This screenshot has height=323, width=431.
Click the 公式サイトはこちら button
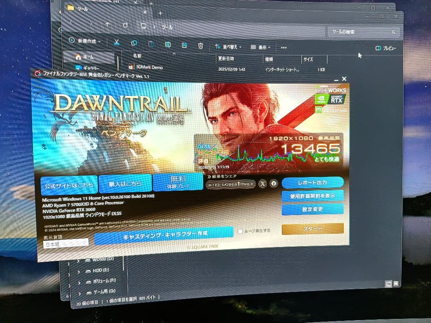69,185
